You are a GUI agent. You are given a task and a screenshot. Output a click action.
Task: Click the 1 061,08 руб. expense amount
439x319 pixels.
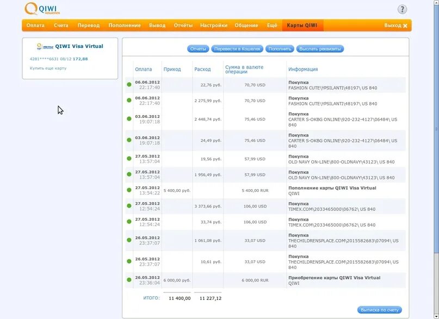click(208, 240)
